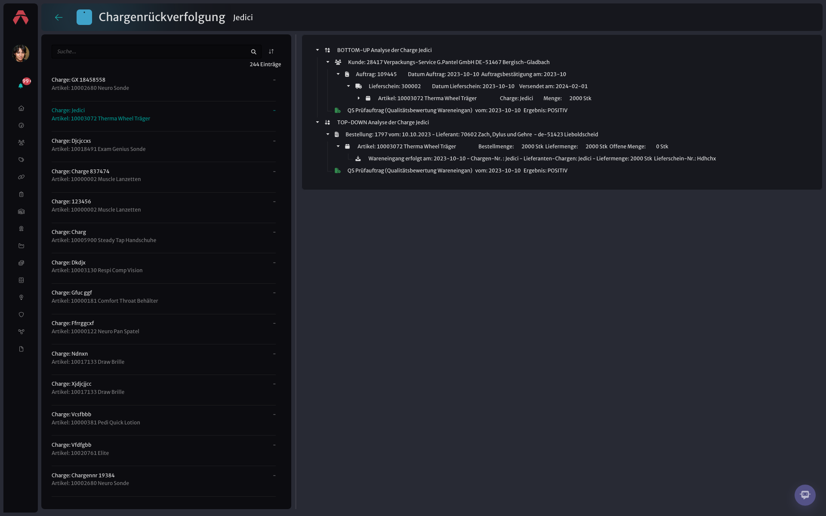Open the dashboard gauge icon
The image size is (826, 516).
tap(21, 126)
